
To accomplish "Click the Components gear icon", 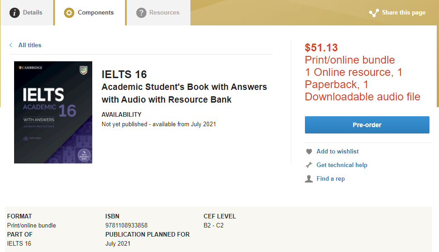I will point(69,13).
